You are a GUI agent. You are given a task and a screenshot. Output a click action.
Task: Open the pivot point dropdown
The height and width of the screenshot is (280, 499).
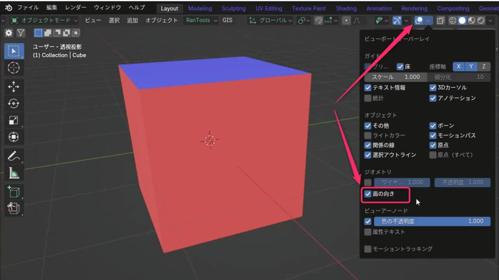click(x=304, y=20)
